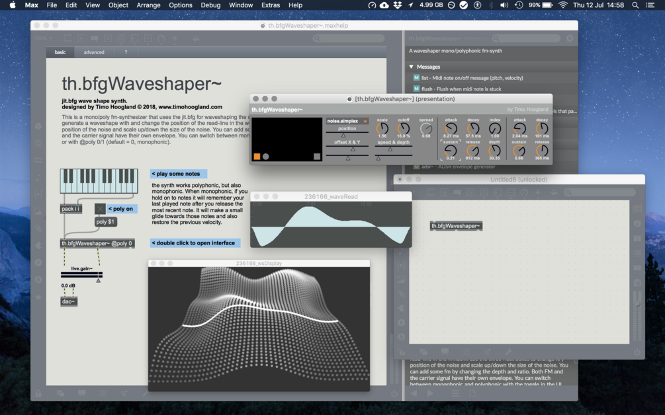The image size is (665, 415).
Task: Click the paint bucket icon in help window toolbar
Action: (196, 38)
